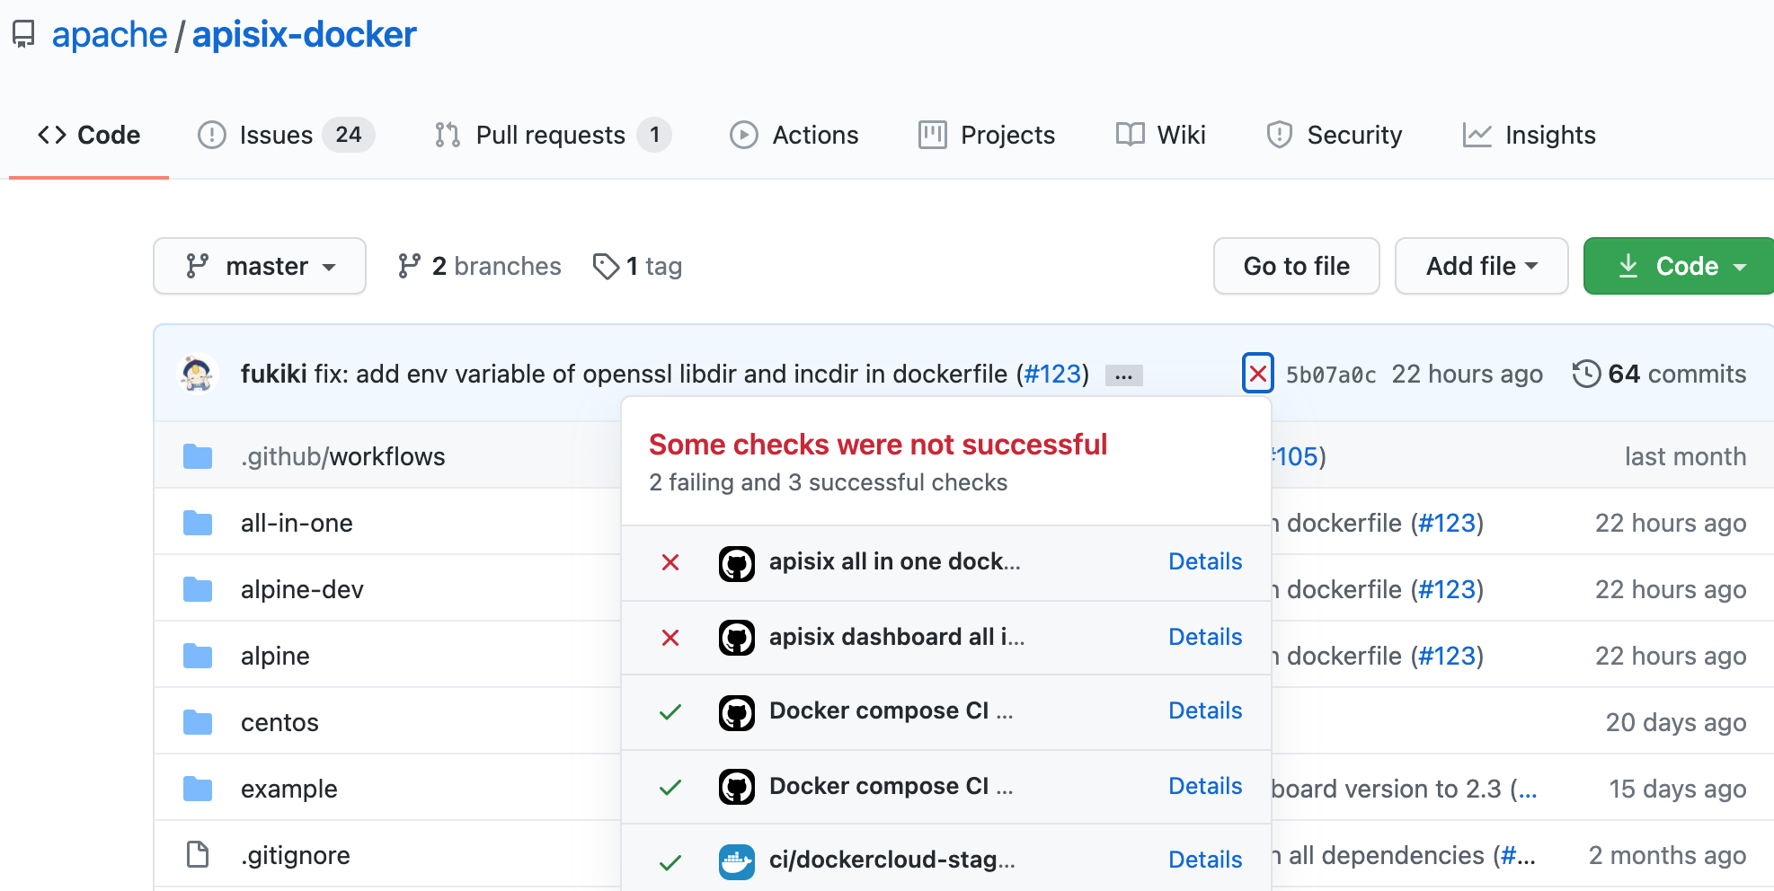Open #123 link in the alpine row
1774x891 pixels.
pyautogui.click(x=1448, y=656)
